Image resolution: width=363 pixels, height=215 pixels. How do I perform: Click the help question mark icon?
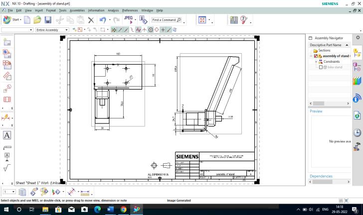click(x=244, y=20)
